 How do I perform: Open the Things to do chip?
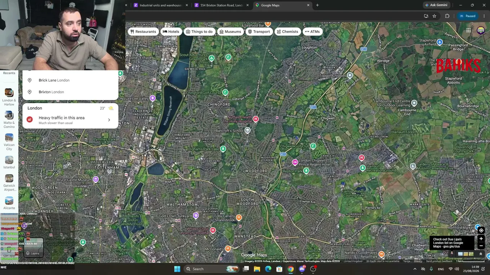click(x=199, y=32)
